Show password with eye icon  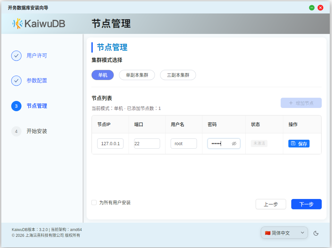(x=234, y=144)
